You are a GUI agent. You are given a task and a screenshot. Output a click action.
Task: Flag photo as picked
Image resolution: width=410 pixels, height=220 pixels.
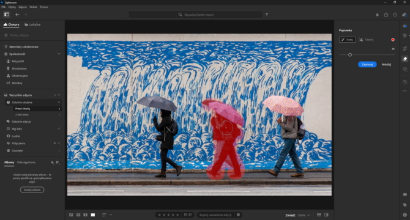(x=185, y=215)
